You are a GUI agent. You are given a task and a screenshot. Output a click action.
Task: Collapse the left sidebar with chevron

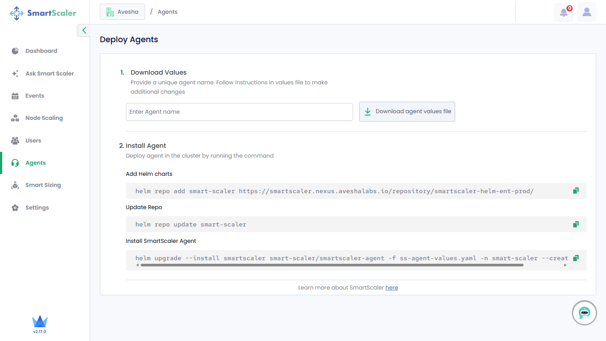[x=84, y=30]
